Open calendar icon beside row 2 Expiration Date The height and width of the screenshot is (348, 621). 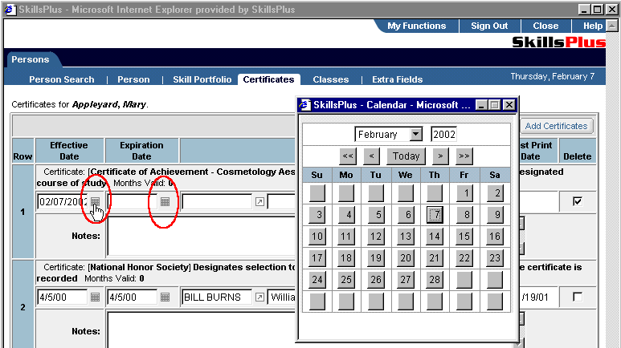165,297
